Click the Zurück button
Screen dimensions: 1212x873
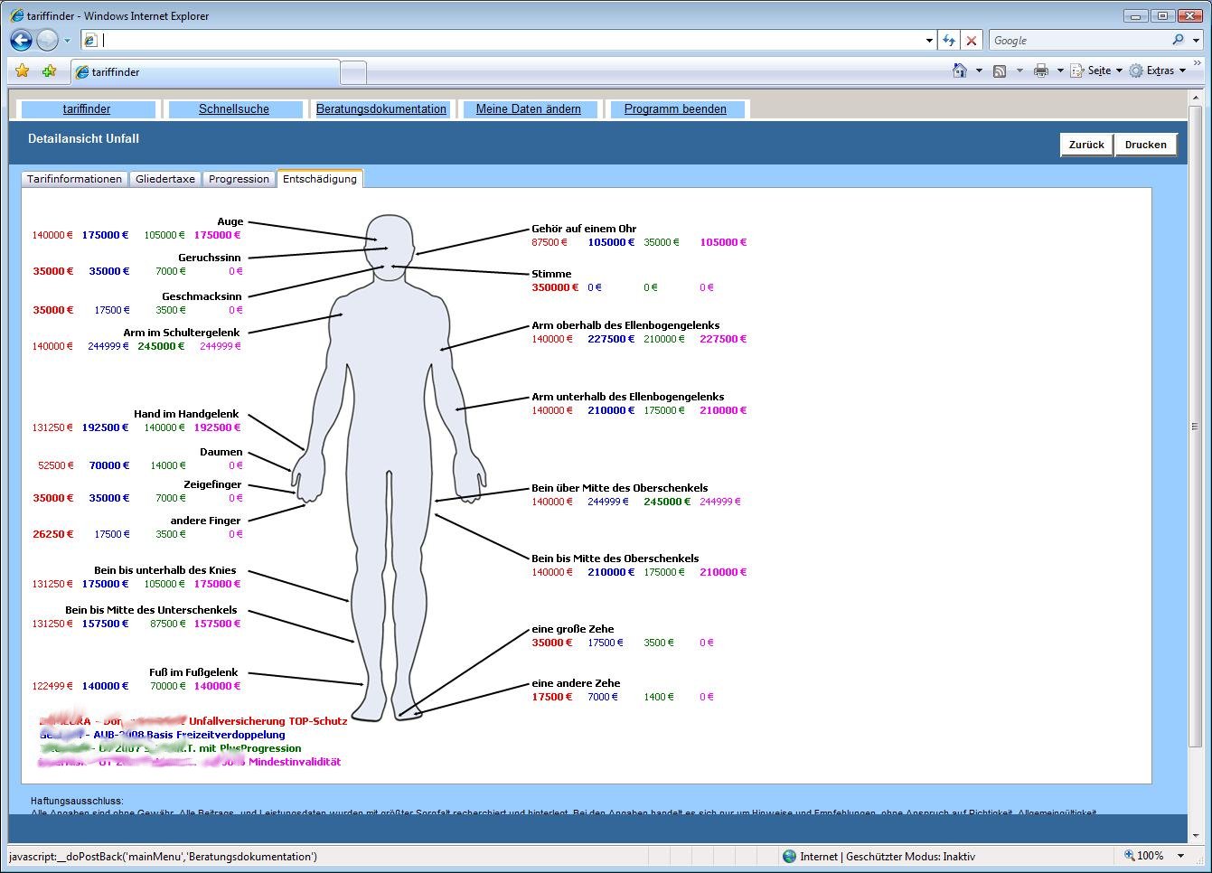1086,145
